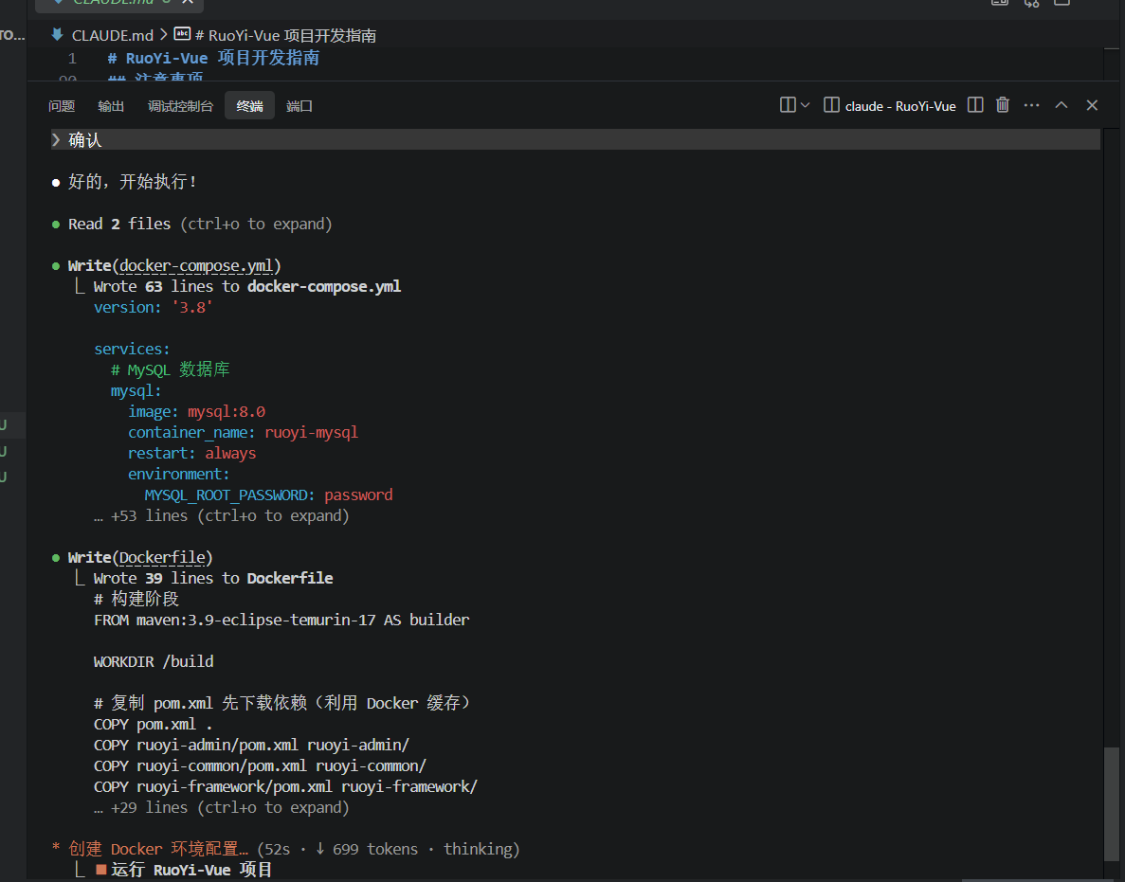Viewport: 1125px width, 882px height.
Task: Open the new terminal launch icon
Action: [787, 105]
